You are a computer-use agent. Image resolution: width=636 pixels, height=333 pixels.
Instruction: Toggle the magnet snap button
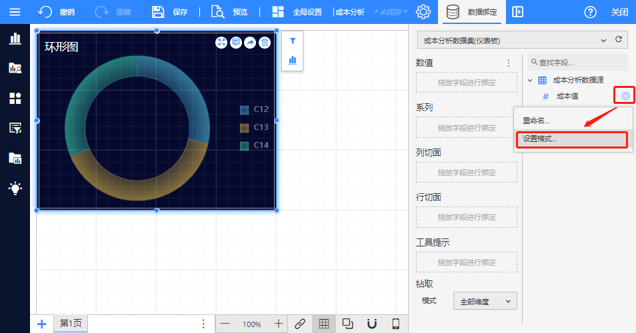pos(372,324)
